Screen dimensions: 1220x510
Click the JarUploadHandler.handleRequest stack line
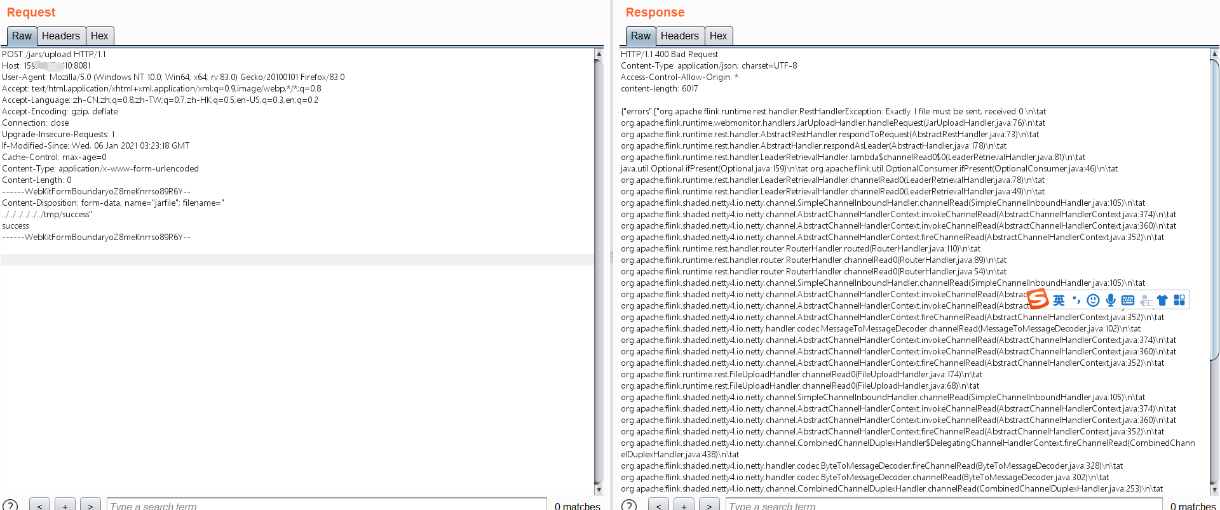(x=833, y=123)
